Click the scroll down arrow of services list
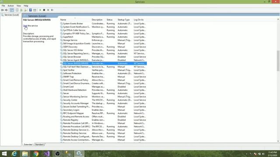Image resolution: width=280 pixels, height=157 pixels. click(x=278, y=141)
